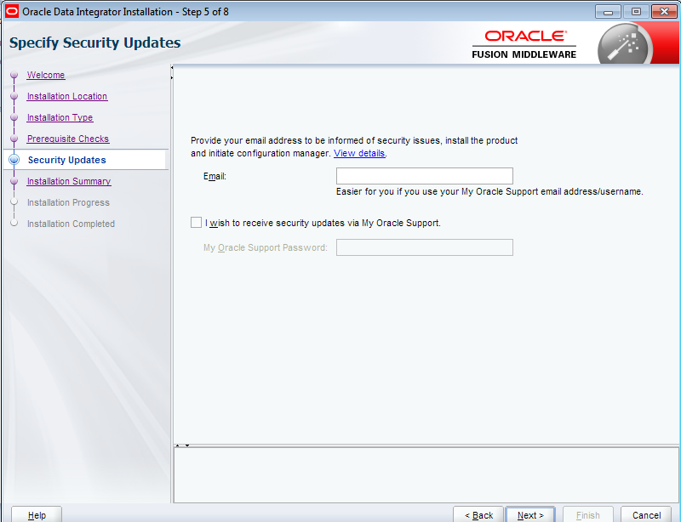Go back with the Back button

pyautogui.click(x=478, y=514)
